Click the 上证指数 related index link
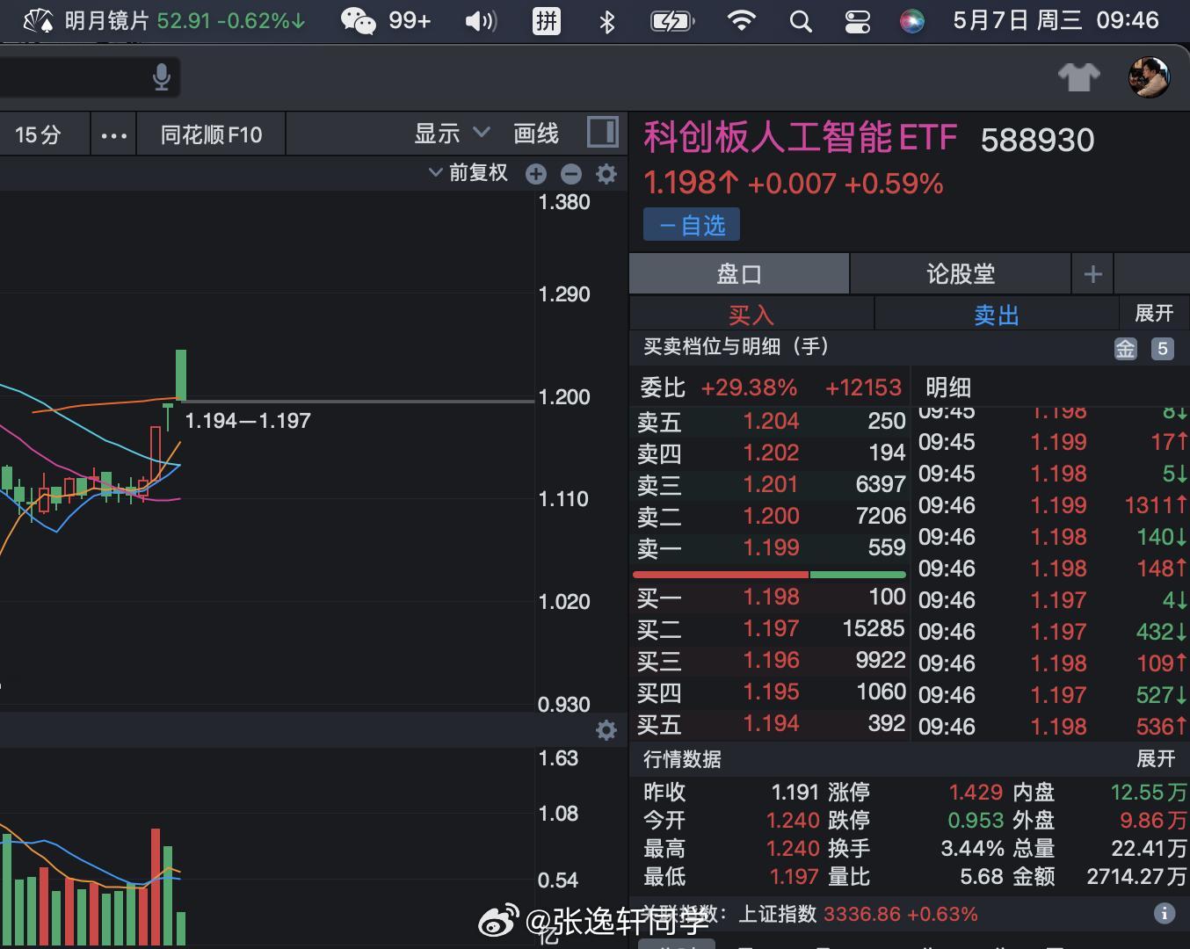Image resolution: width=1190 pixels, height=949 pixels. pos(778,914)
